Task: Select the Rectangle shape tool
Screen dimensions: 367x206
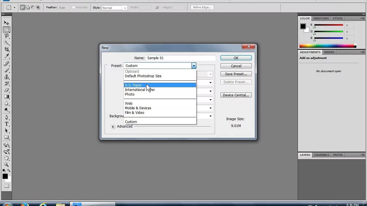Action: click(x=7, y=137)
